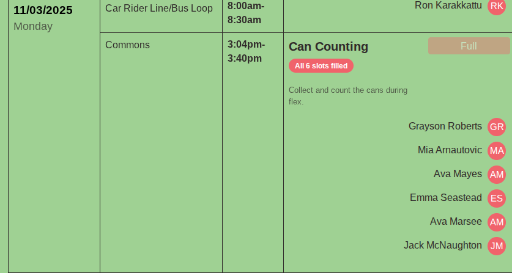Click Grayson Roberts' GR avatar icon
The height and width of the screenshot is (273, 512).
click(x=497, y=127)
